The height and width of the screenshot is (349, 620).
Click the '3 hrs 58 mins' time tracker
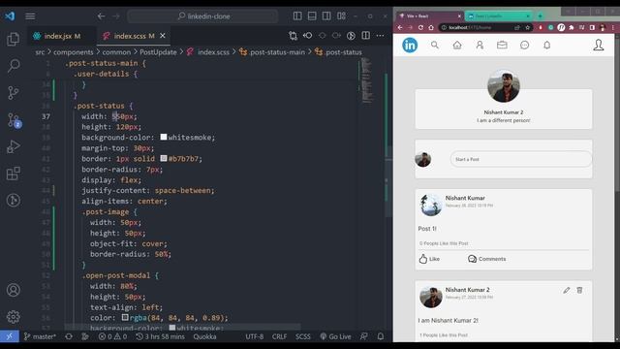(x=160, y=336)
